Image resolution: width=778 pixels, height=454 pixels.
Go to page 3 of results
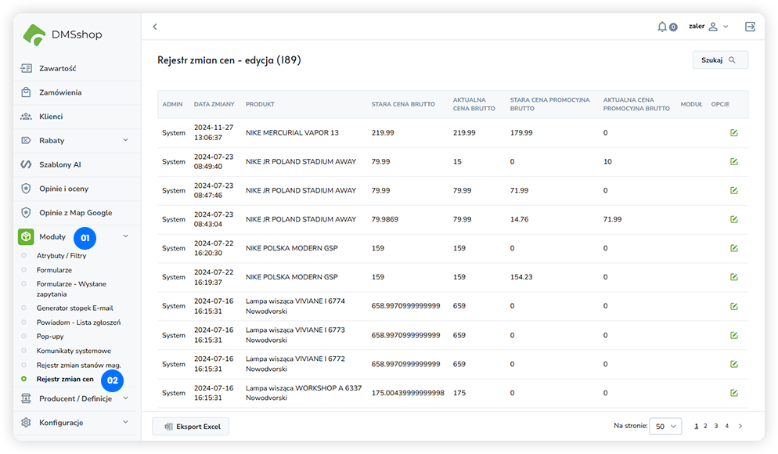(715, 427)
